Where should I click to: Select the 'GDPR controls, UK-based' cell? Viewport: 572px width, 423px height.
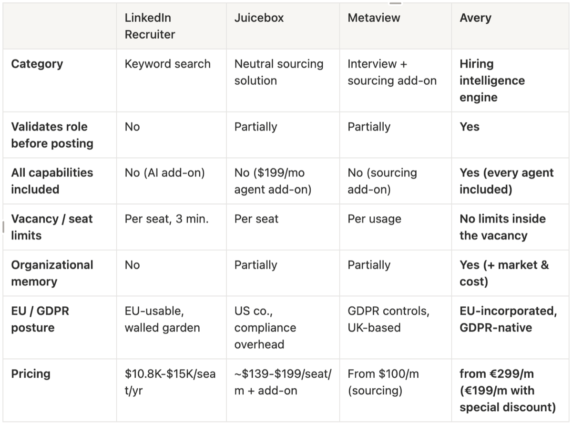click(x=395, y=327)
